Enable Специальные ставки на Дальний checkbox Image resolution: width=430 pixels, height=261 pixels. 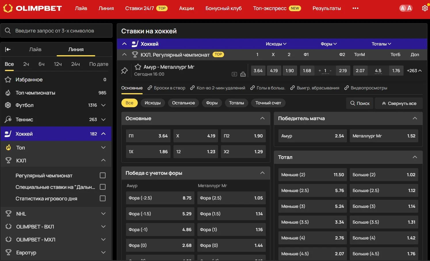click(x=102, y=187)
